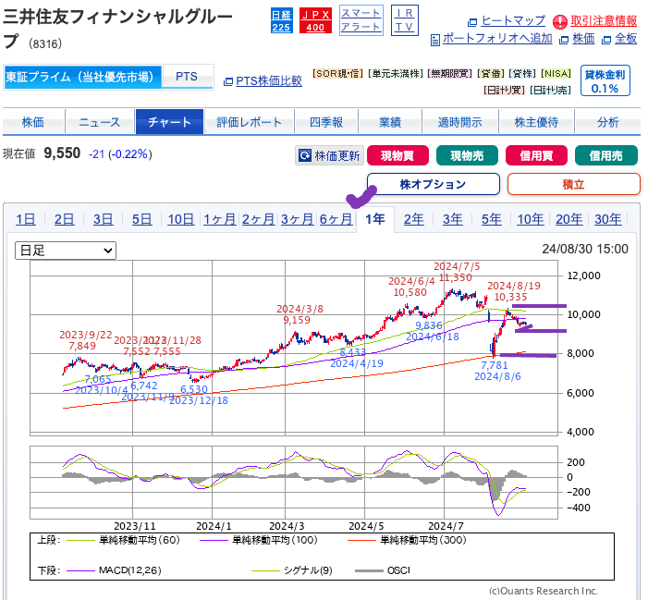Click the portfolio add document icon

434,40
